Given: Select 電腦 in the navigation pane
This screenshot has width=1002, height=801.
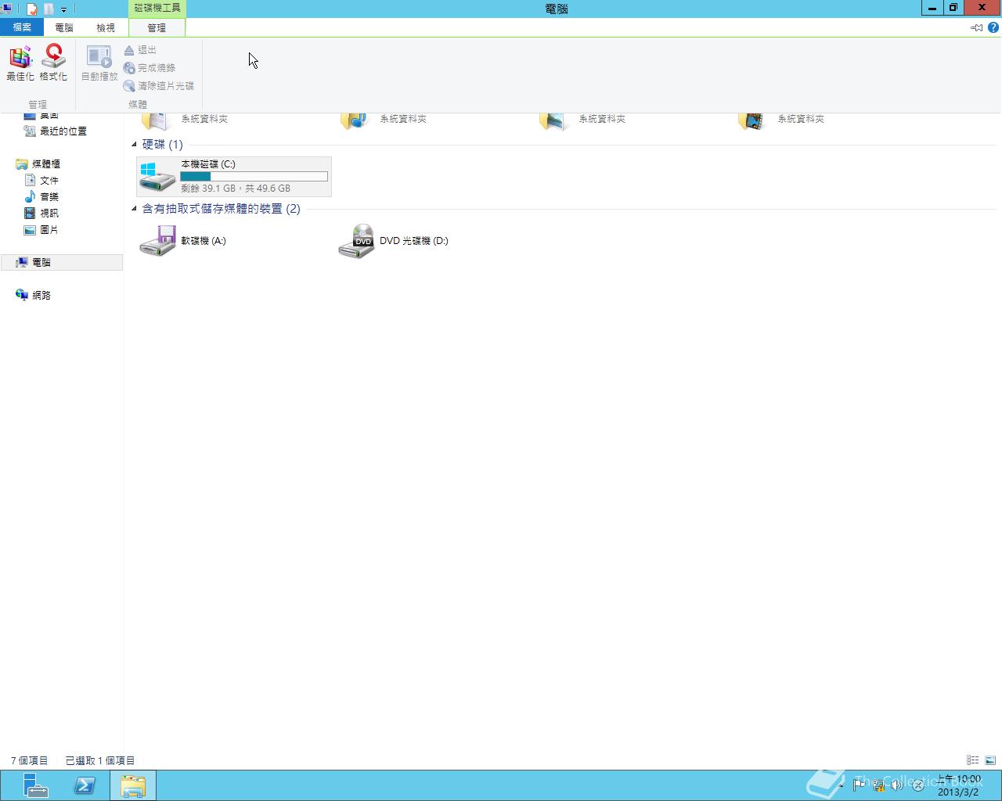Looking at the screenshot, I should 61,263.
